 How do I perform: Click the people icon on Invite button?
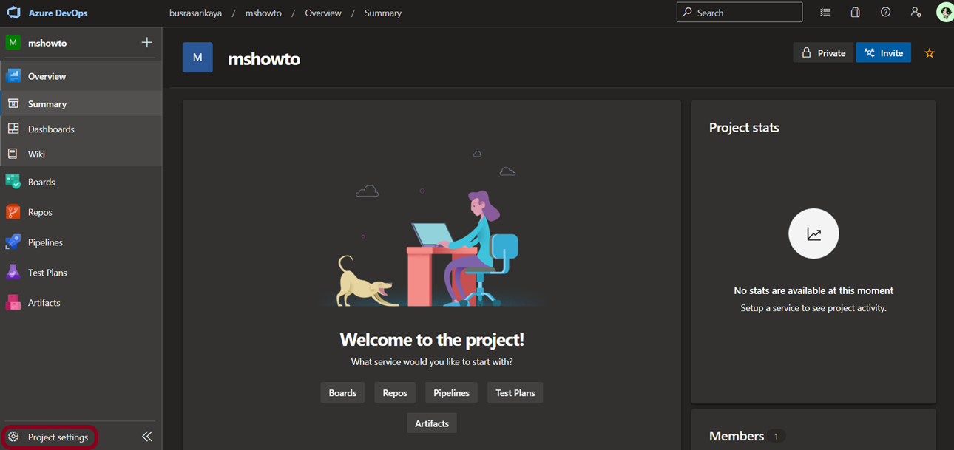(x=870, y=52)
